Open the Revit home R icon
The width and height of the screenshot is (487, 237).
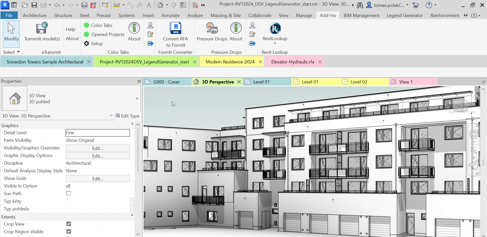[5, 5]
